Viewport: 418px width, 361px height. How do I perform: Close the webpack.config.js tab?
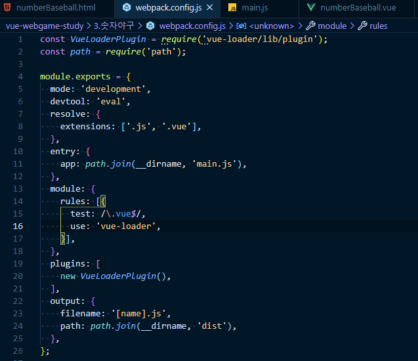(210, 8)
